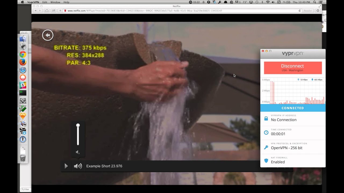The image size is (344, 193).
Task: Open Firefox from the Dock
Action: click(23, 62)
